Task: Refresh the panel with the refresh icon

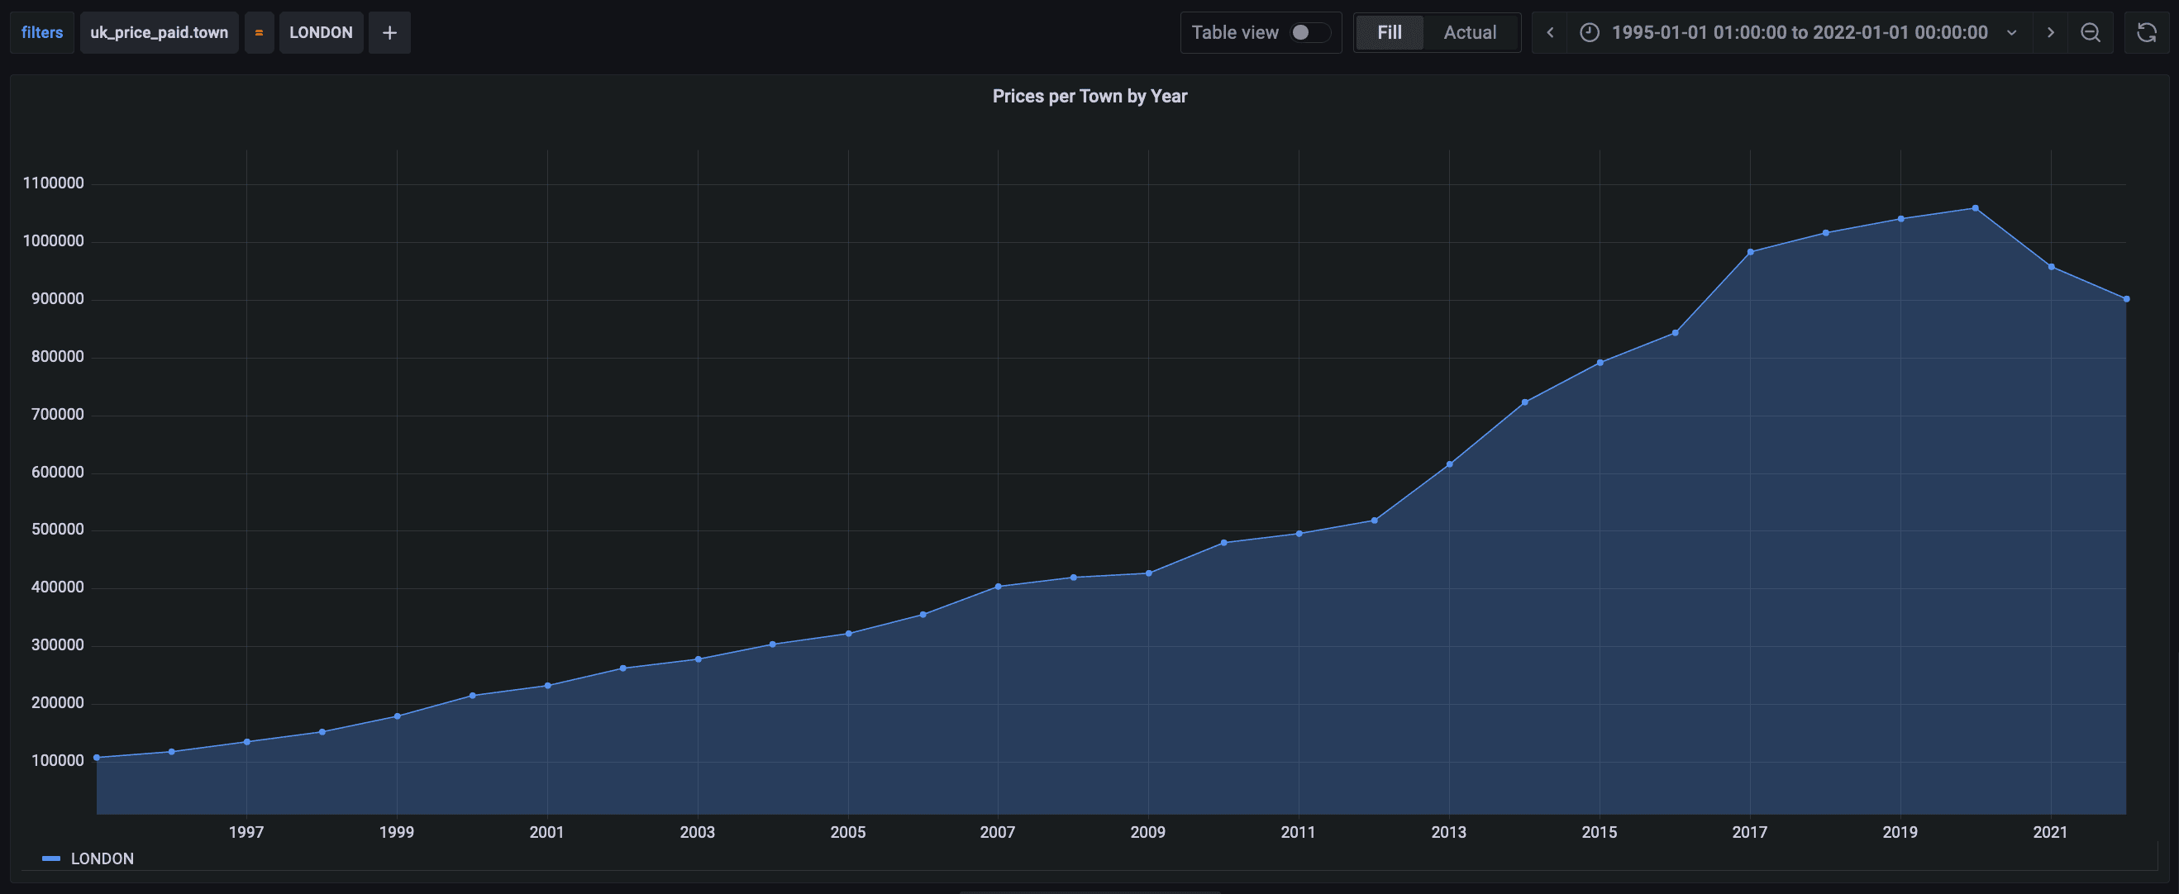Action: (2147, 33)
